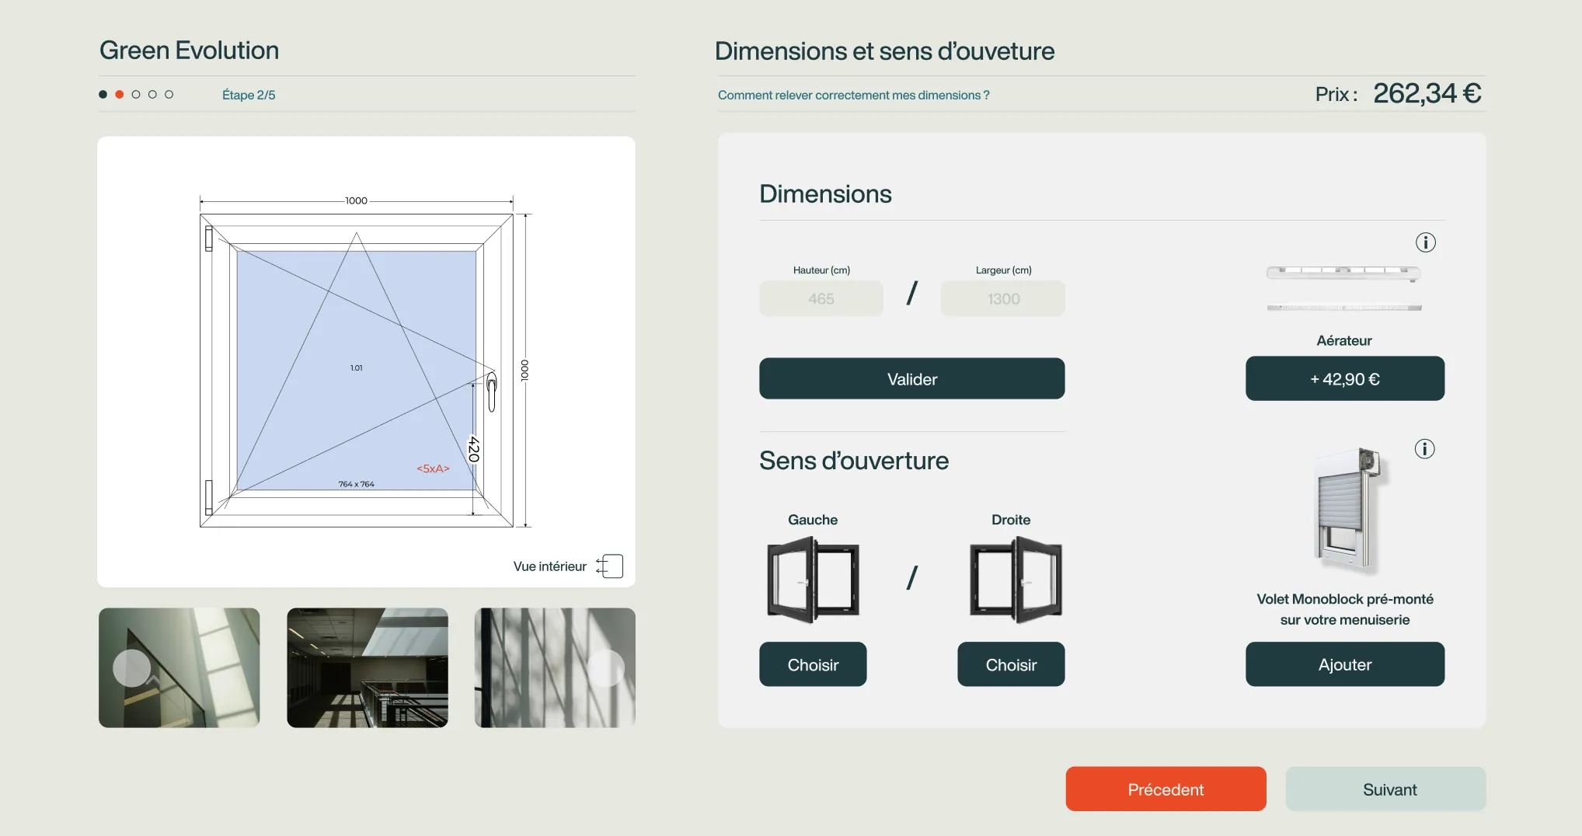
Task: Click the Hauteur input field
Action: pyautogui.click(x=821, y=298)
